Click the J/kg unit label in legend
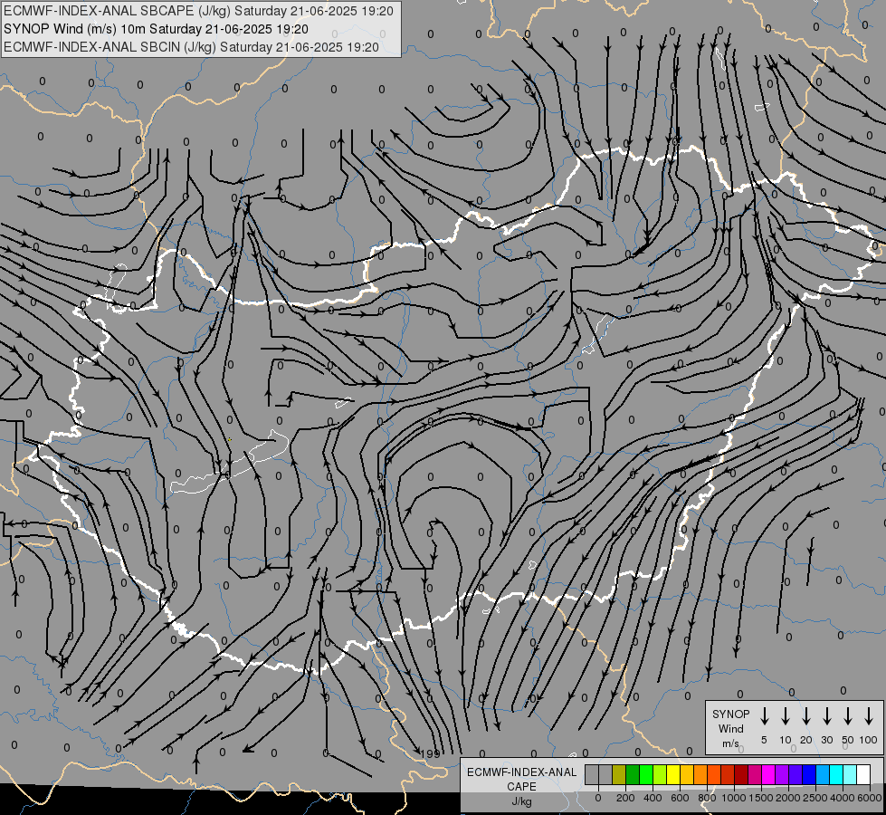This screenshot has width=886, height=815. 521,801
